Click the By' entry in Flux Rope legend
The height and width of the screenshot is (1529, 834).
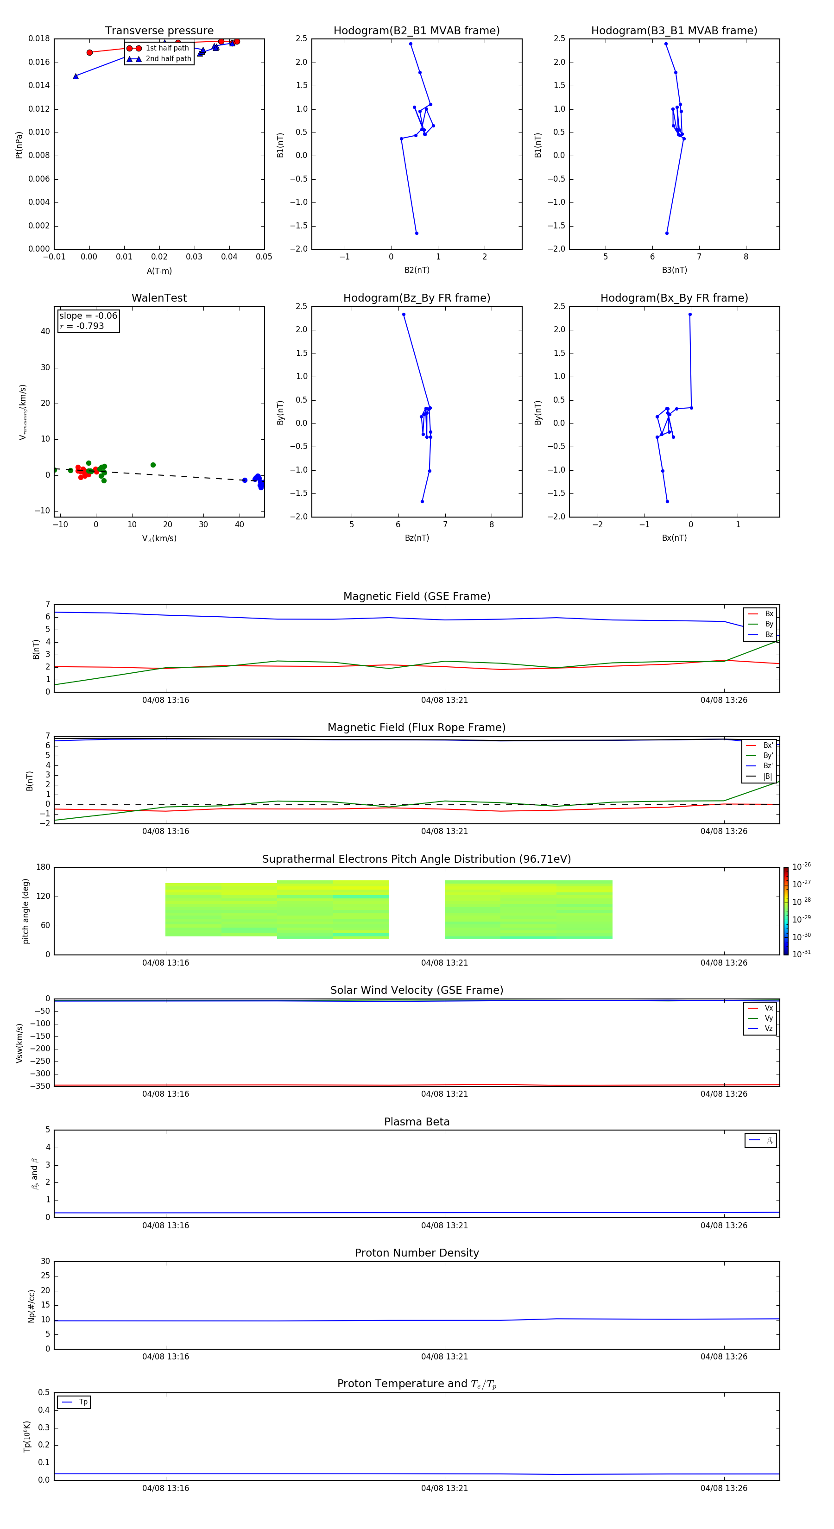759,756
